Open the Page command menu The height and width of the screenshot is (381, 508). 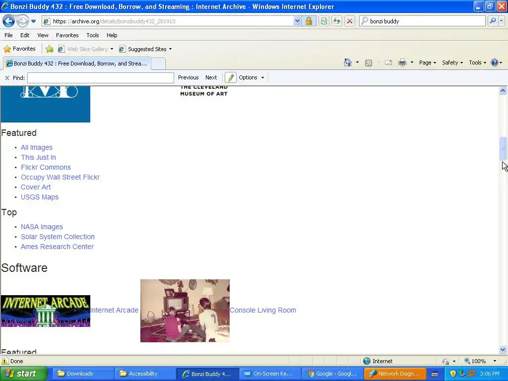[427, 63]
